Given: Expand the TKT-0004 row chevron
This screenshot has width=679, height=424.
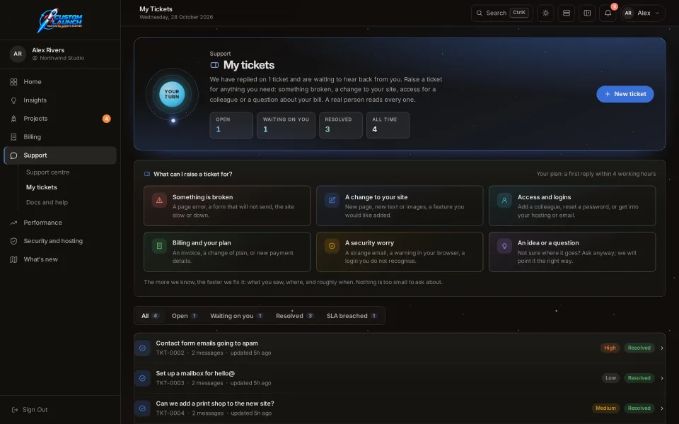Looking at the screenshot, I should (x=662, y=408).
